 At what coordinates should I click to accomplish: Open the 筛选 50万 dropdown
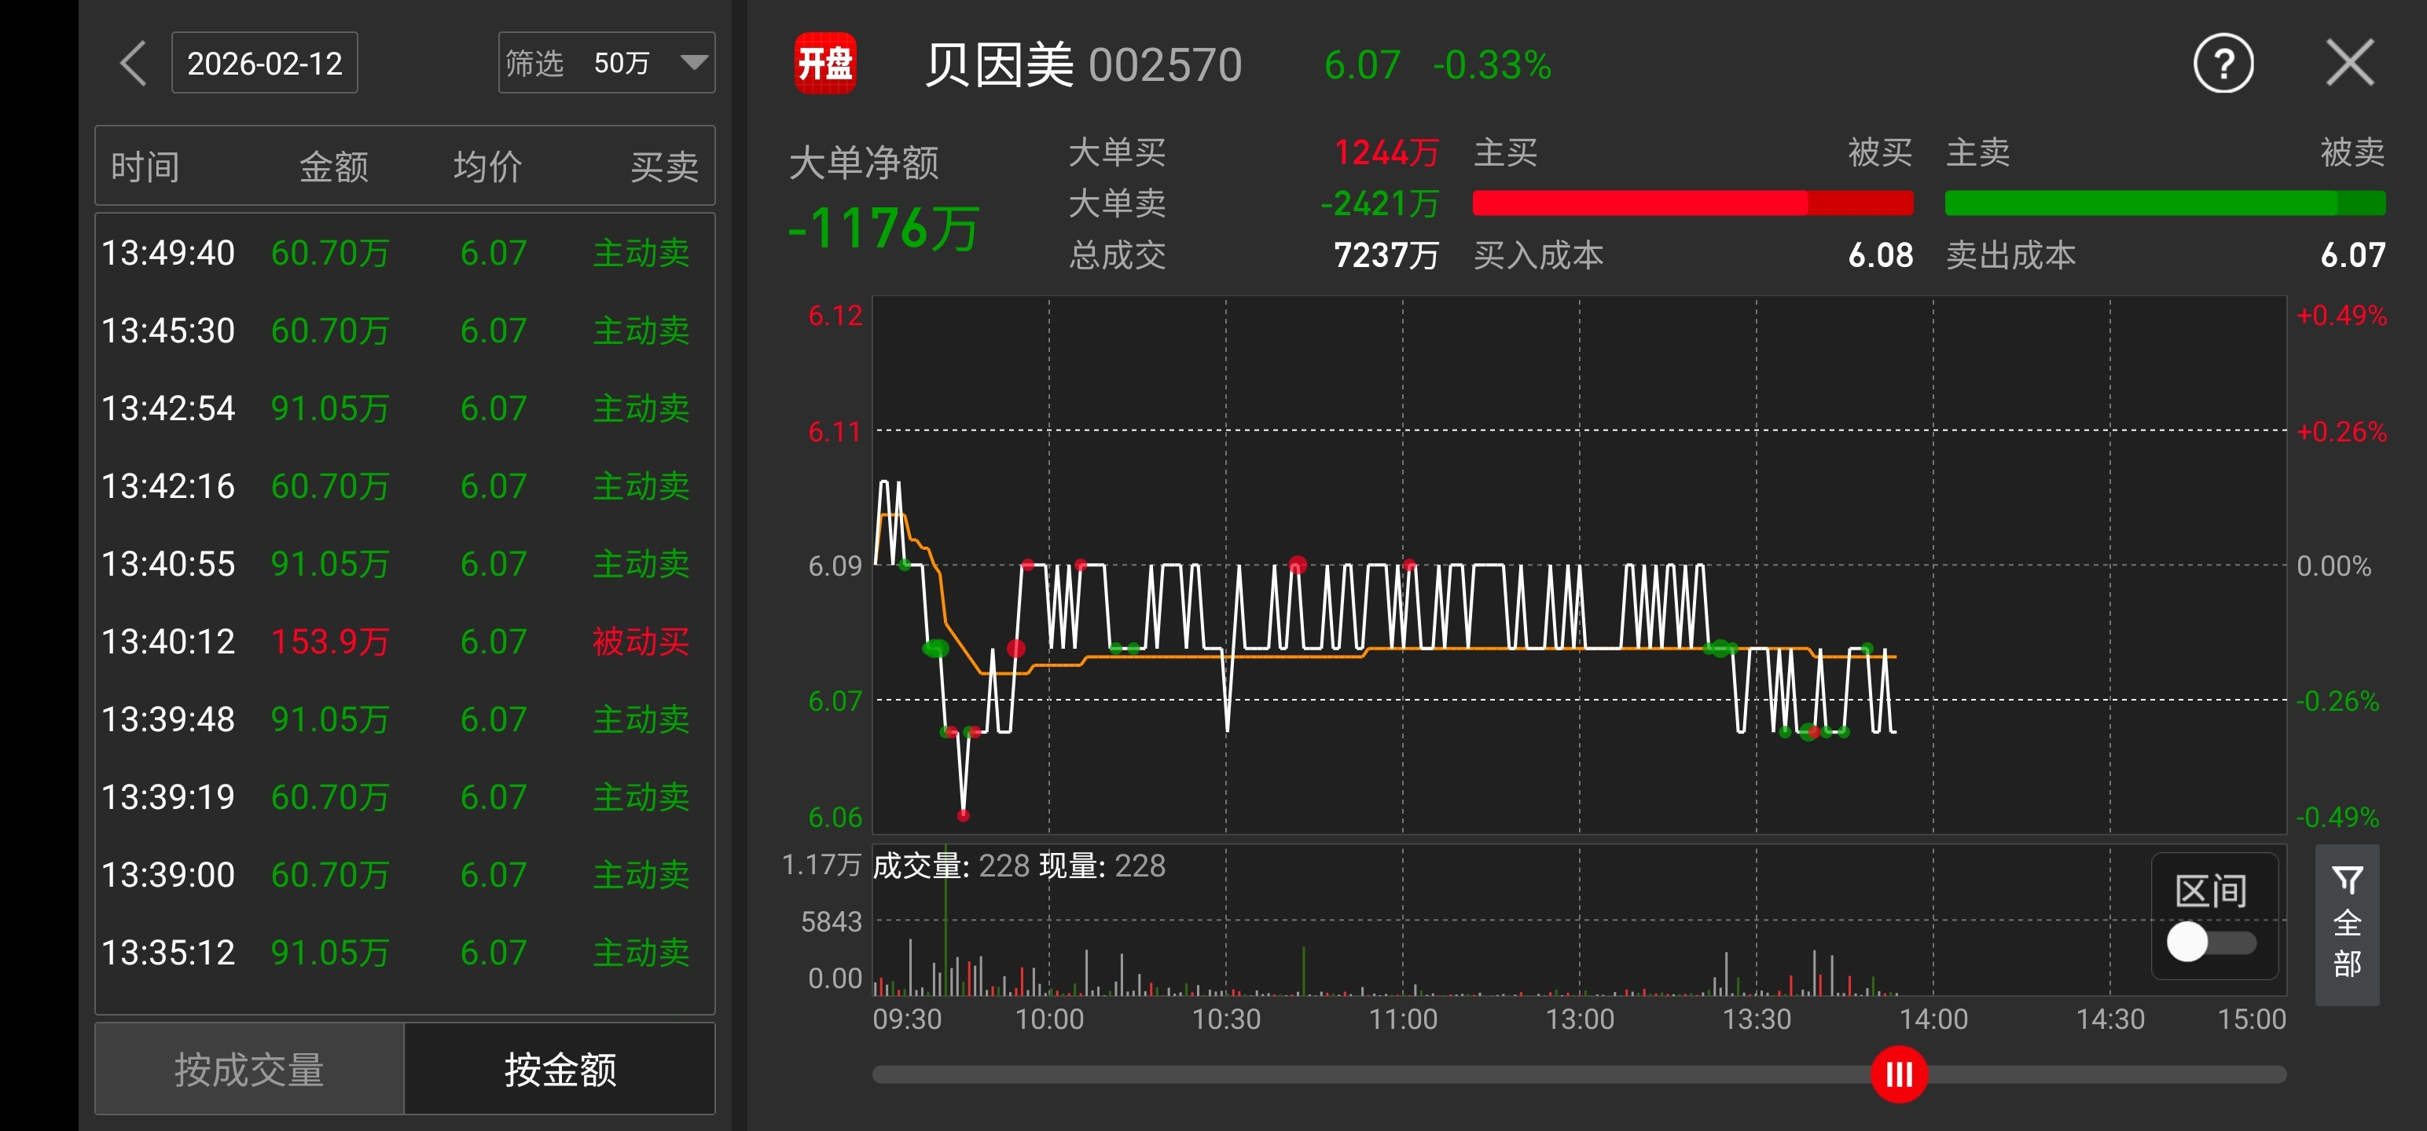[x=606, y=63]
